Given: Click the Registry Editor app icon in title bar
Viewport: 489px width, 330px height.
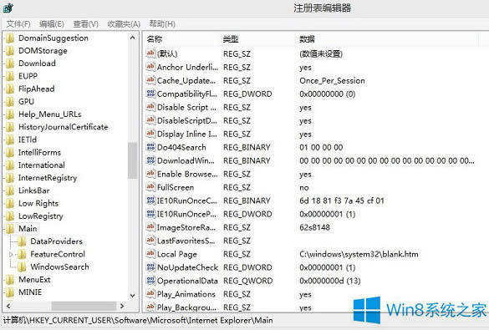Looking at the screenshot, I should tap(8, 8).
